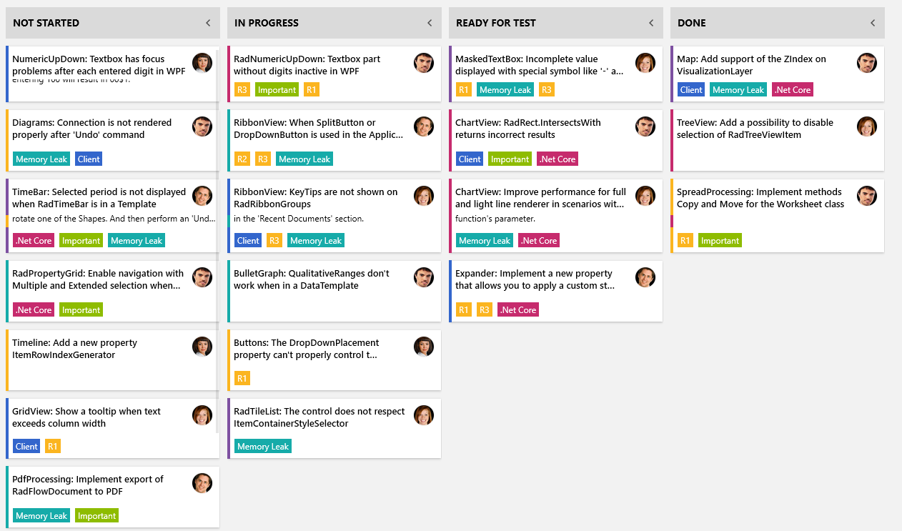
Task: Click avatar on Expander custom property card
Action: [645, 277]
